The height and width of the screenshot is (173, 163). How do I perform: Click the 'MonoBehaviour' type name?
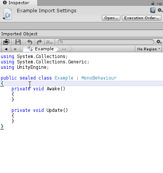[x=99, y=78]
